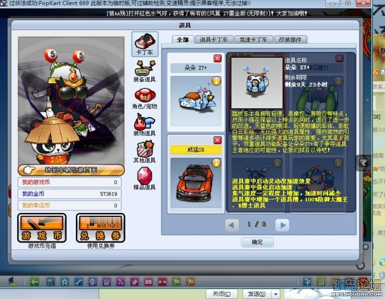
Task: Show info for the 朵朵 Z7+ kart
Action: coord(216,81)
